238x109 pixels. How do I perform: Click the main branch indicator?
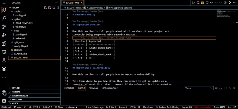(x=18, y=107)
